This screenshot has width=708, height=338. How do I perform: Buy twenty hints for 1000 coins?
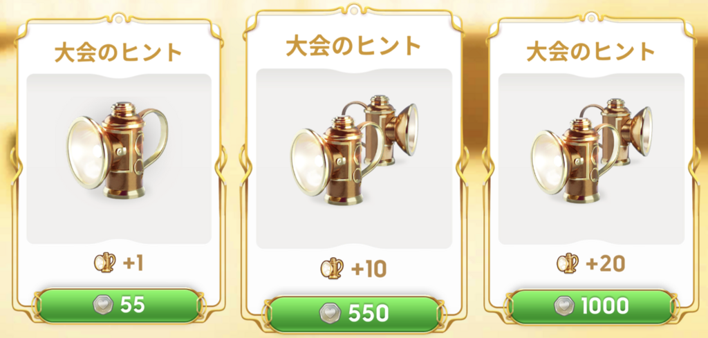tap(591, 306)
